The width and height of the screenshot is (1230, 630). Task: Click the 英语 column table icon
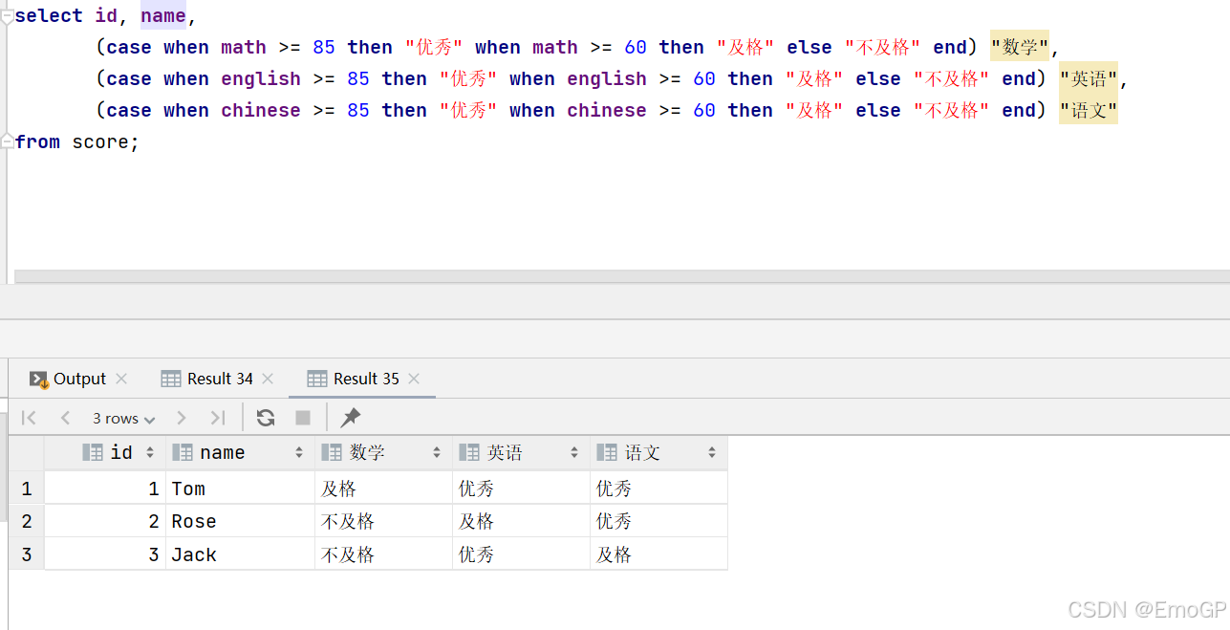coord(469,452)
